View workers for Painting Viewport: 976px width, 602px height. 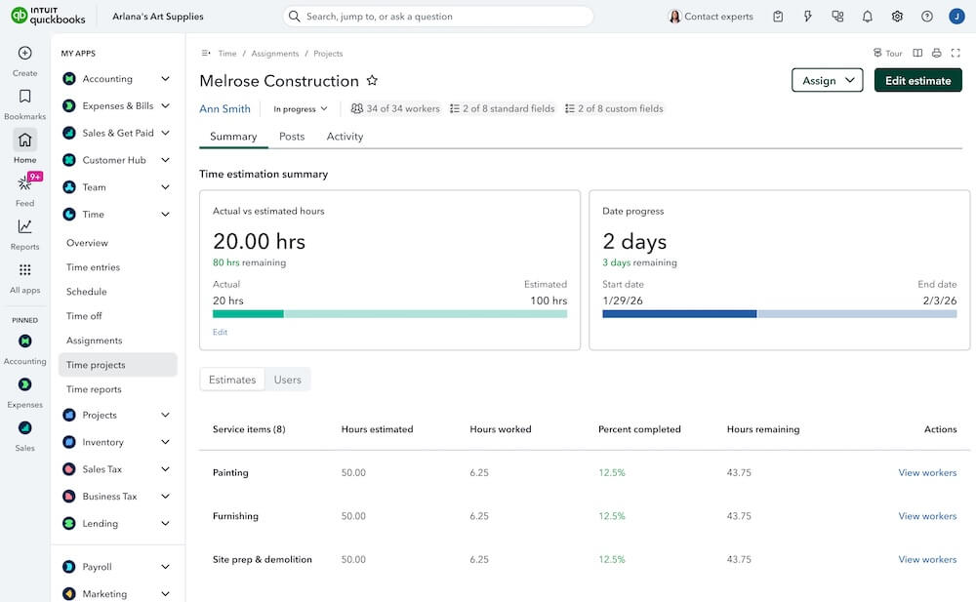point(927,473)
